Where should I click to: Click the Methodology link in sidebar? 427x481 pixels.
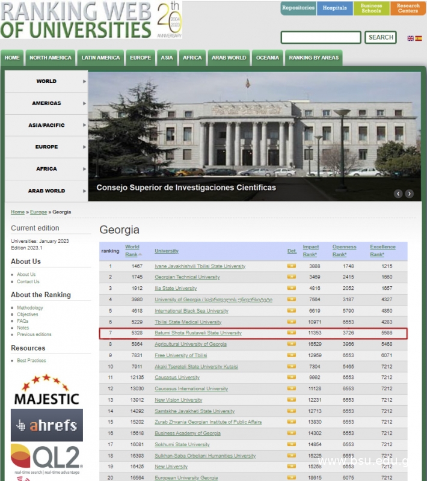30,308
